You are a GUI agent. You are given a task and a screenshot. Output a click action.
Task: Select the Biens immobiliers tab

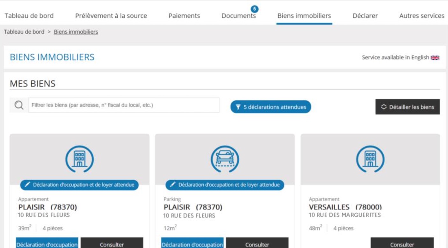point(304,16)
